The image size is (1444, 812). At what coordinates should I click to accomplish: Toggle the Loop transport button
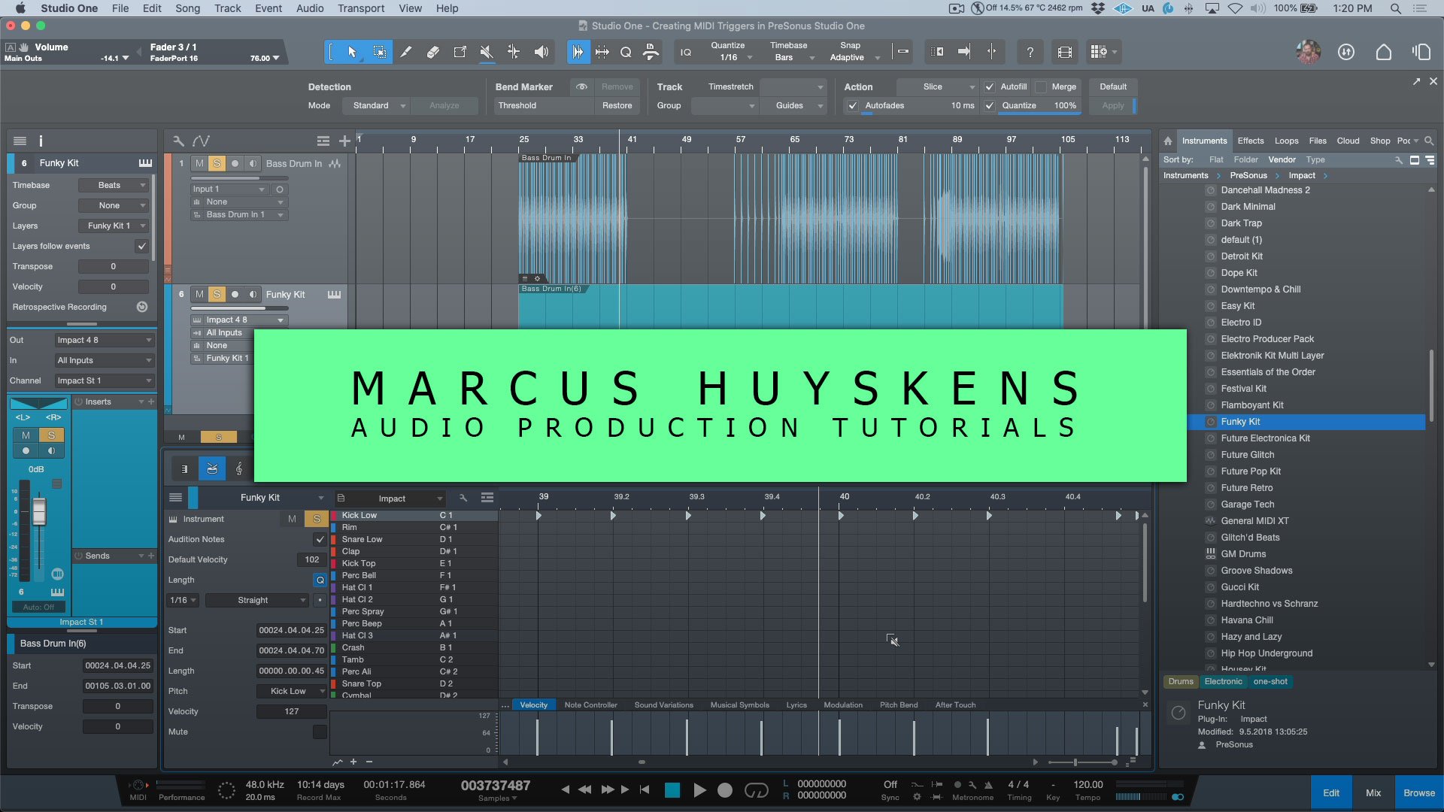tap(756, 789)
